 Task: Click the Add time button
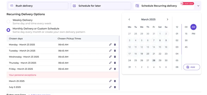click(191, 67)
